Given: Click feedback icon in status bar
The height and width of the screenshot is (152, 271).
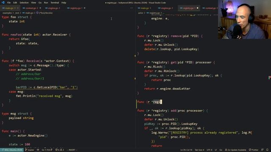Looking at the screenshot, I should click(263, 150).
